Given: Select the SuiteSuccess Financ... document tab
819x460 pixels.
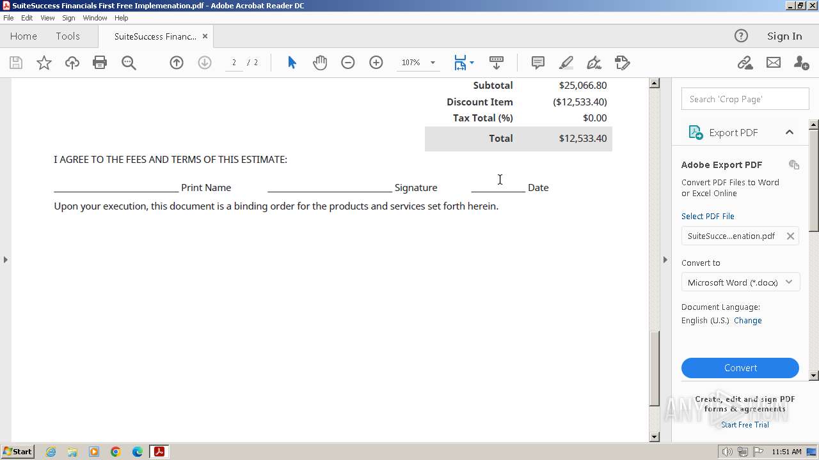Looking at the screenshot, I should tap(155, 36).
